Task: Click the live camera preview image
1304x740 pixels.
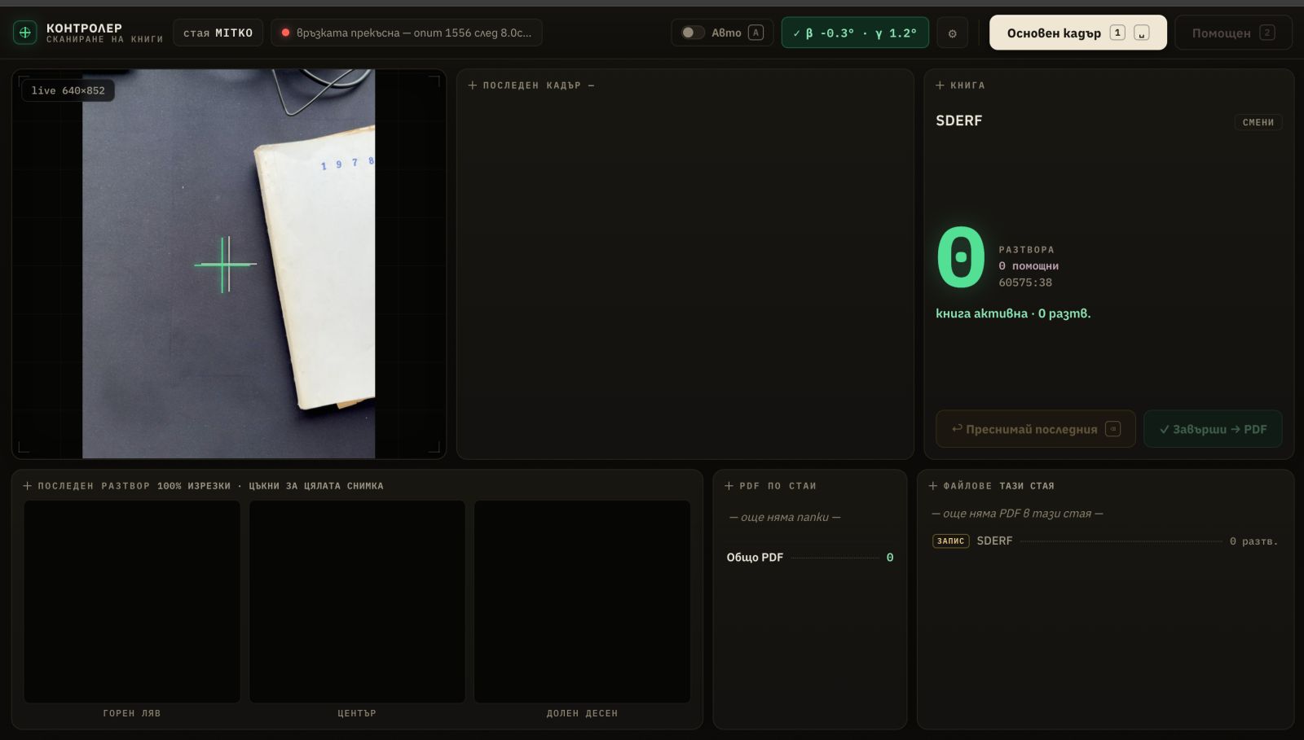Action: (228, 264)
